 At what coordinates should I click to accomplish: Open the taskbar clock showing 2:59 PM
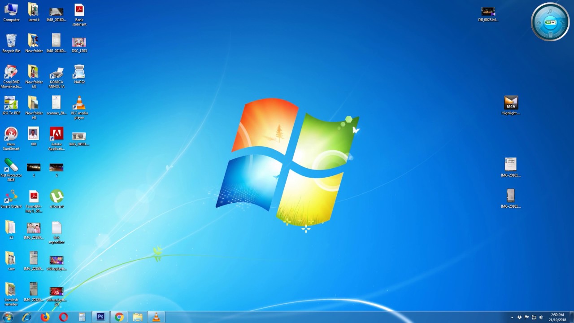tap(557, 317)
